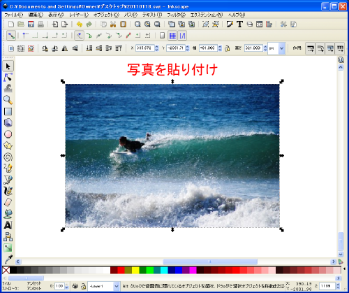The height and width of the screenshot is (293, 349).
Task: Select the Connector diagram tool
Action: pos(8,236)
